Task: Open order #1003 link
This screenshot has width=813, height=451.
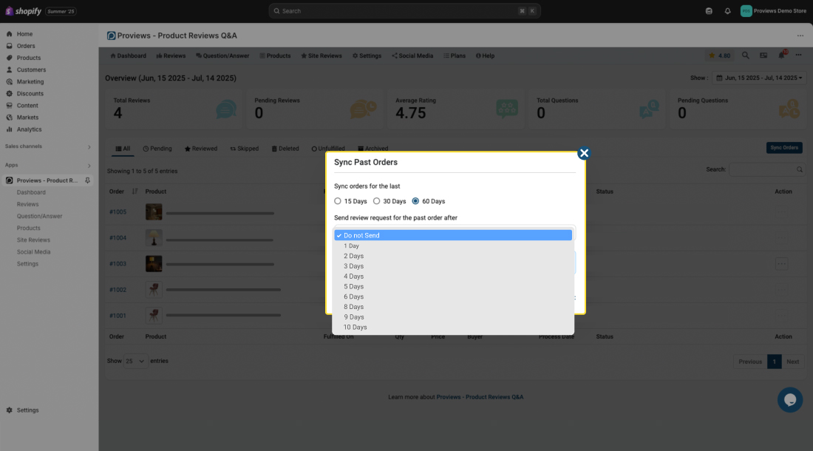Action: pyautogui.click(x=118, y=264)
